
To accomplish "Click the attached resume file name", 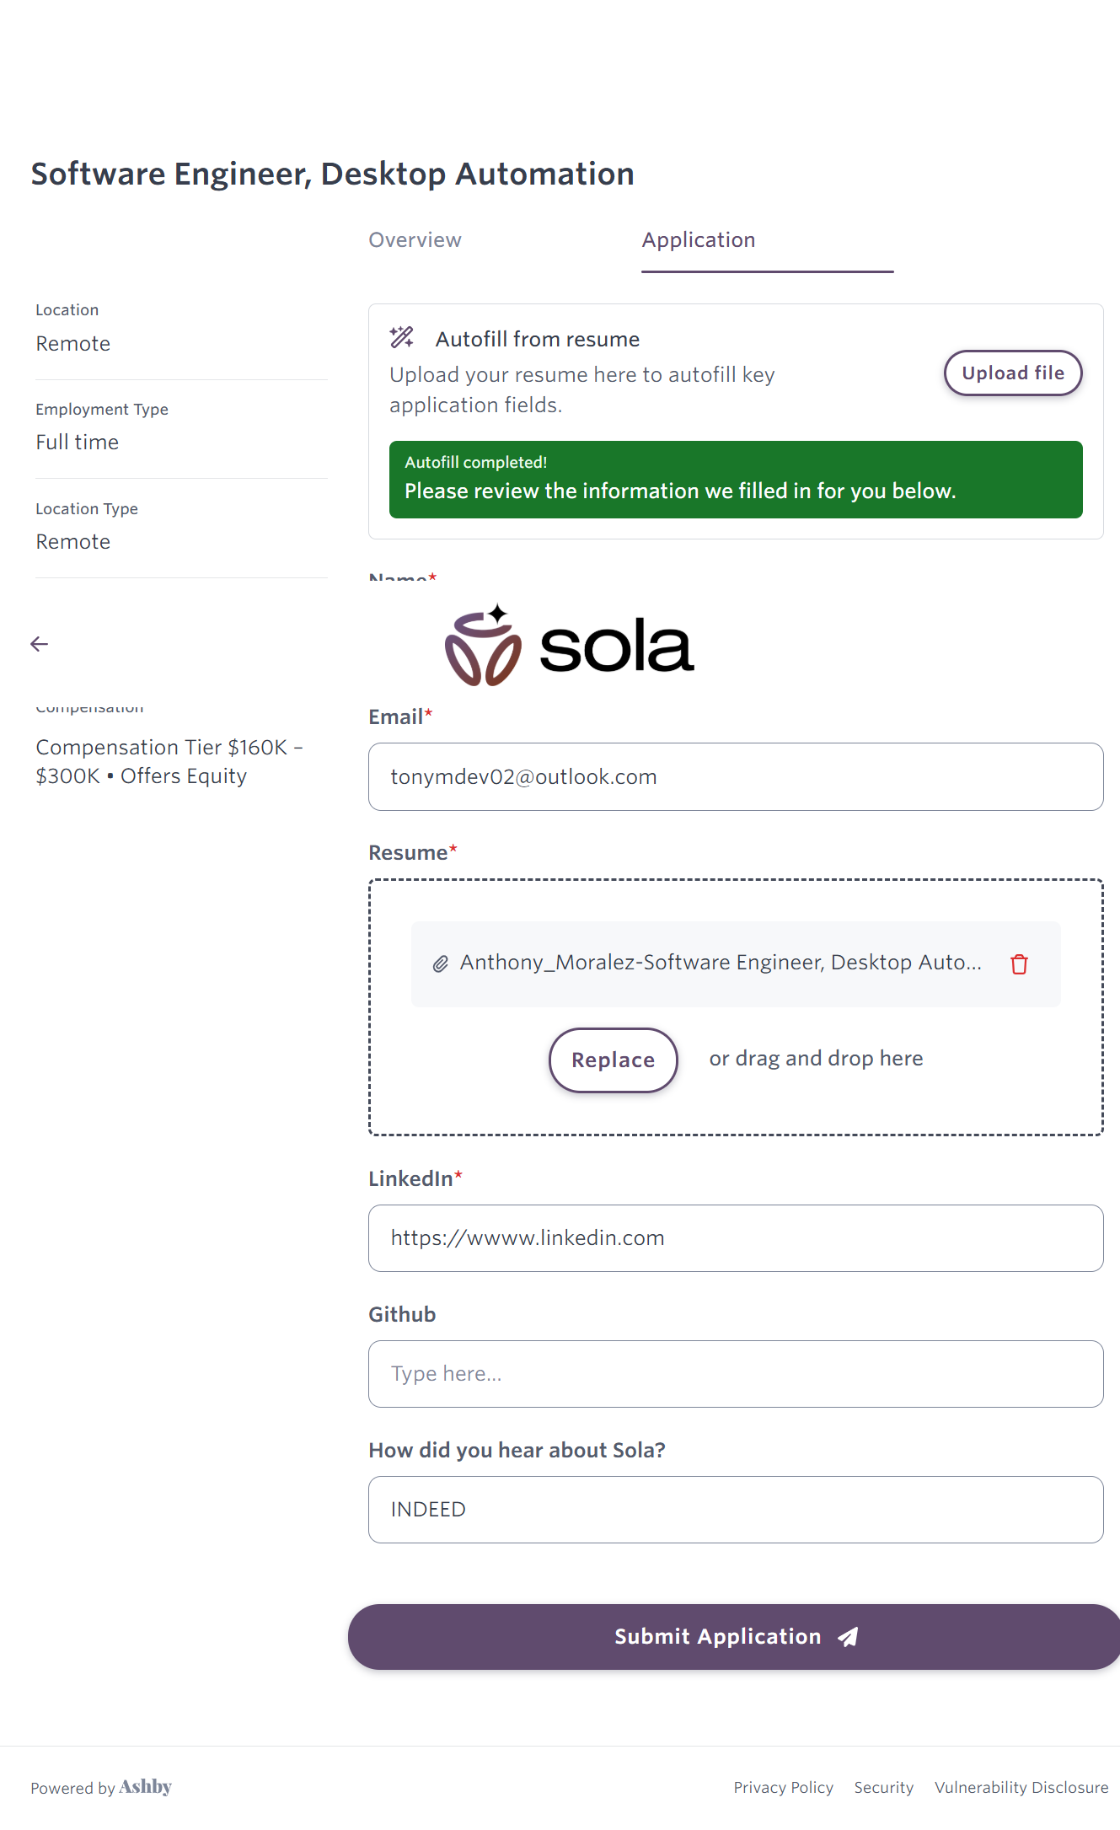I will 721,963.
